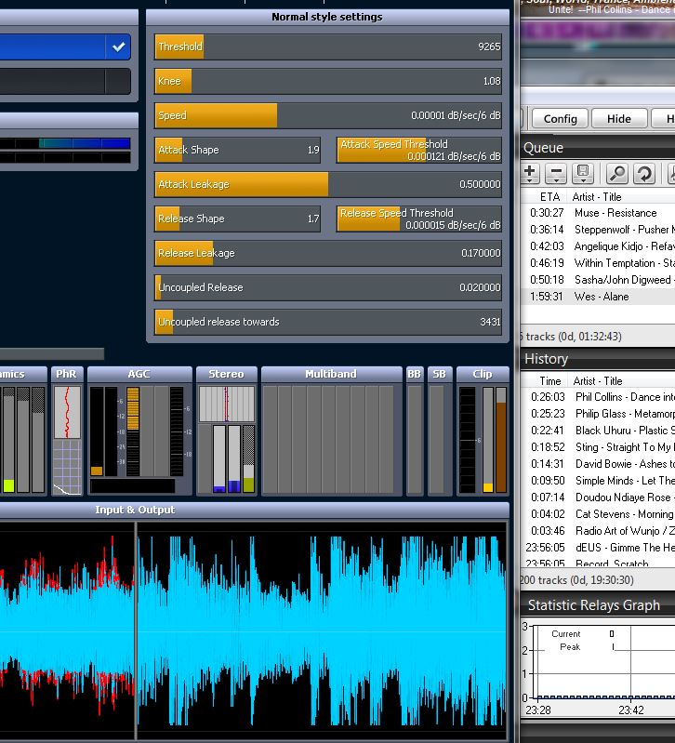Select the Clip panel header
The height and width of the screenshot is (743, 675).
click(483, 374)
